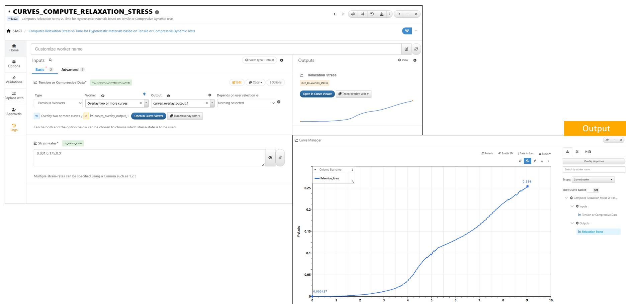Open the Type dropdown showing Previous Workers
Image resolution: width=626 pixels, height=304 pixels.
click(58, 103)
